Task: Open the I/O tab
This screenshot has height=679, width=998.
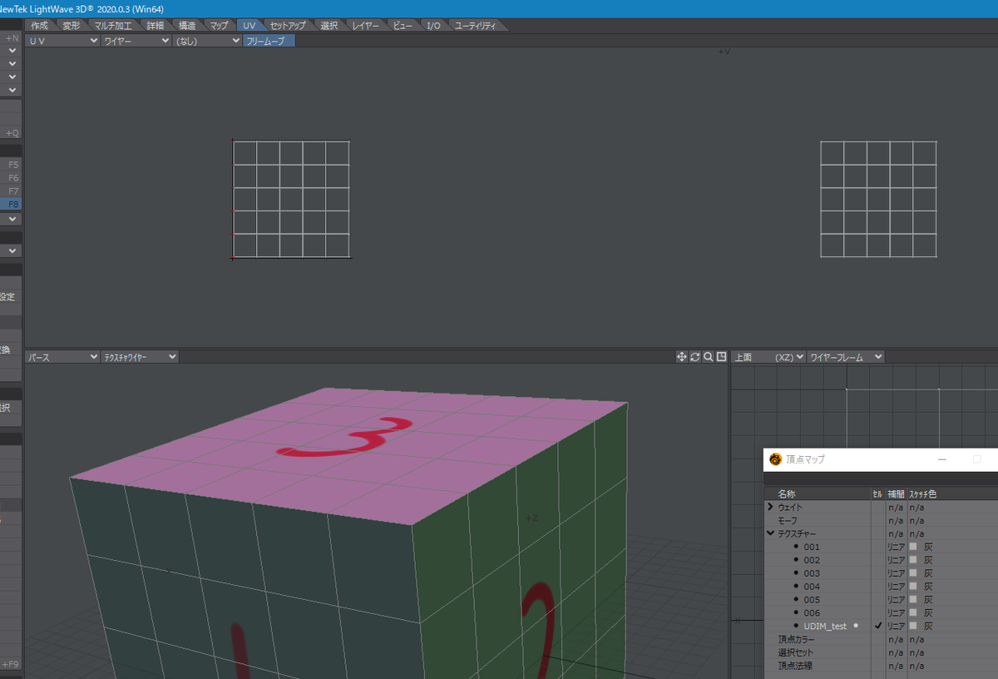Action: click(x=434, y=26)
